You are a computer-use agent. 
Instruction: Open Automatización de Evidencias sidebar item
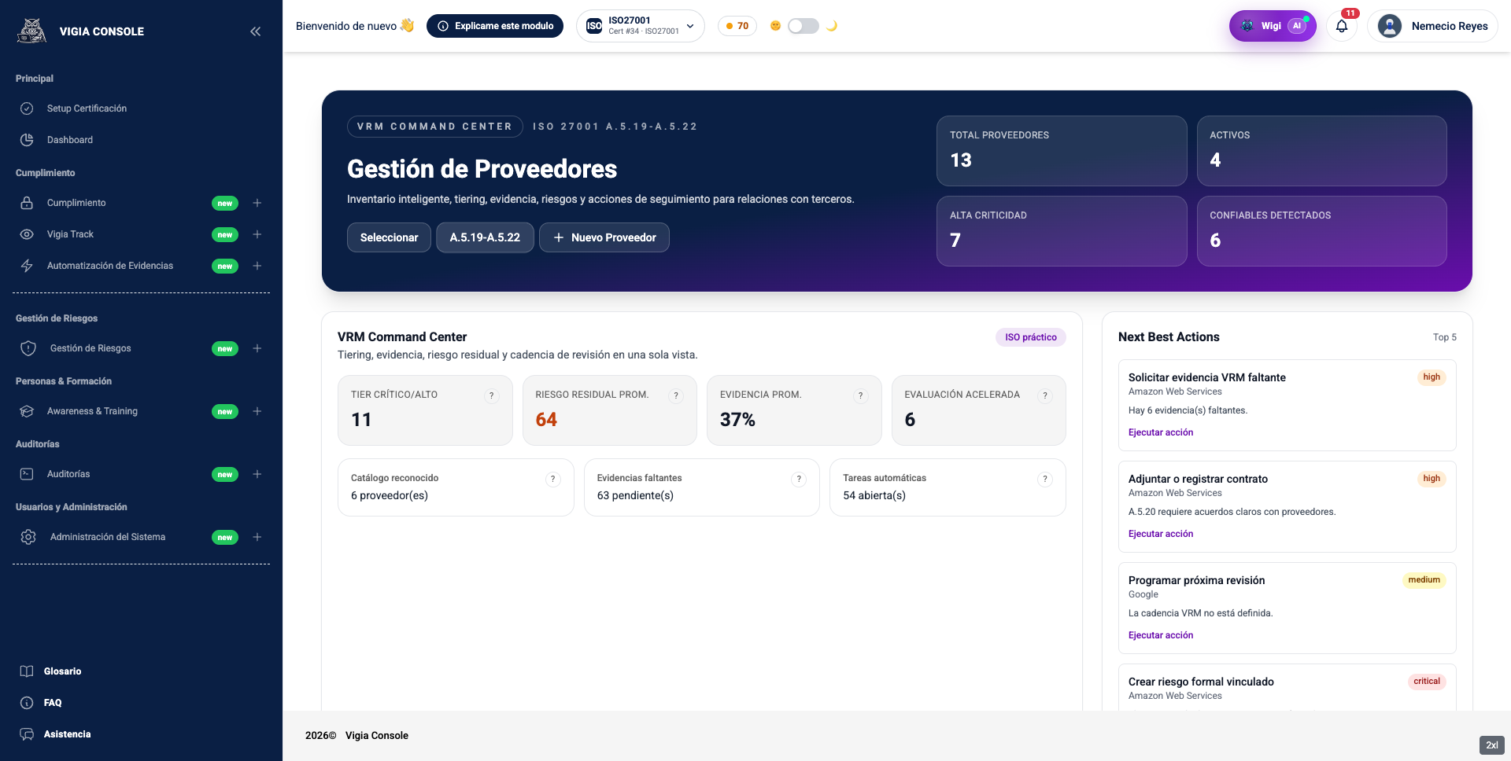click(109, 266)
